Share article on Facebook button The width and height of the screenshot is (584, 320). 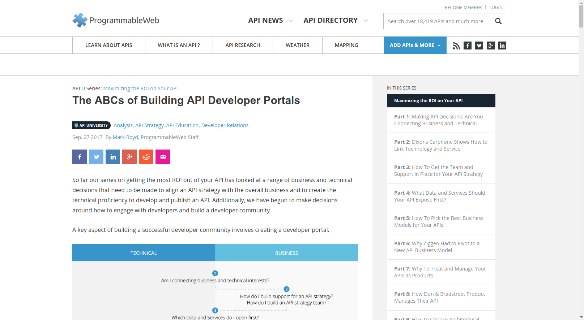[80, 157]
